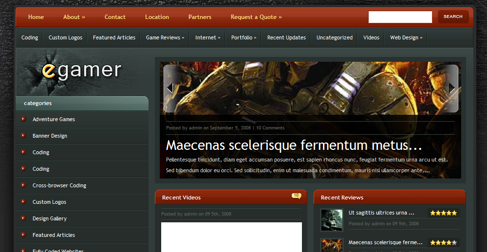Image resolution: width=487 pixels, height=252 pixels.
Task: Click the comment bubble on Recent Videos
Action: [296, 196]
